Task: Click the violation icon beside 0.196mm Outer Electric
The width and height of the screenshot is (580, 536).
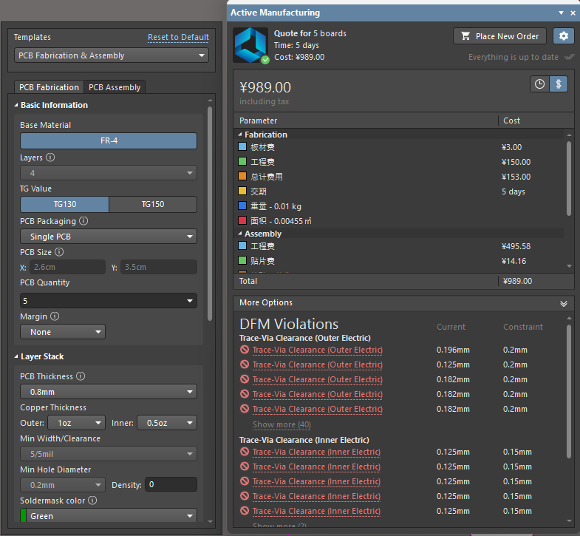Action: 245,350
